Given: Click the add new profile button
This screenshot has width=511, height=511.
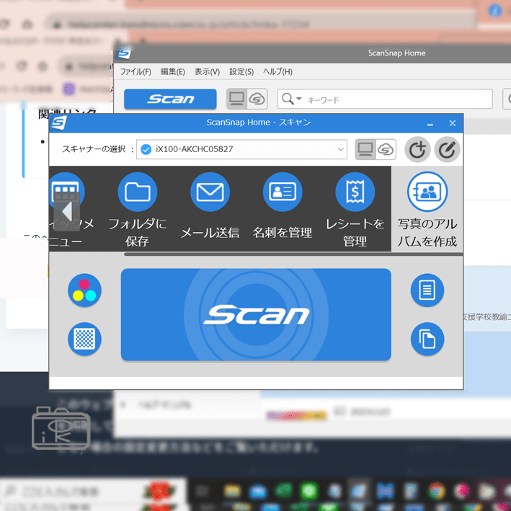Looking at the screenshot, I should pyautogui.click(x=417, y=150).
